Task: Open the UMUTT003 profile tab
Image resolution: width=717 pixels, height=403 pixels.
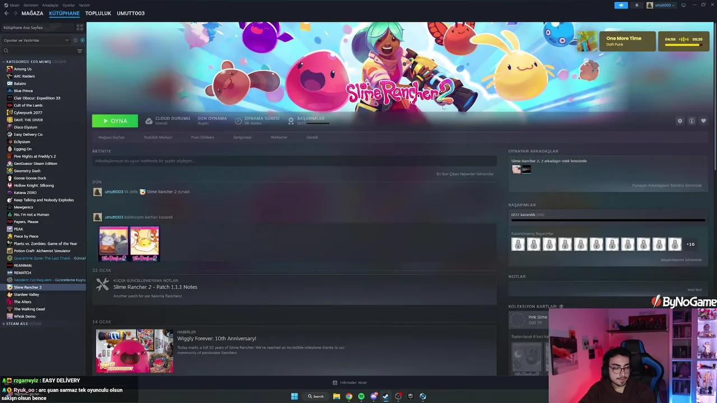Action: [x=131, y=13]
